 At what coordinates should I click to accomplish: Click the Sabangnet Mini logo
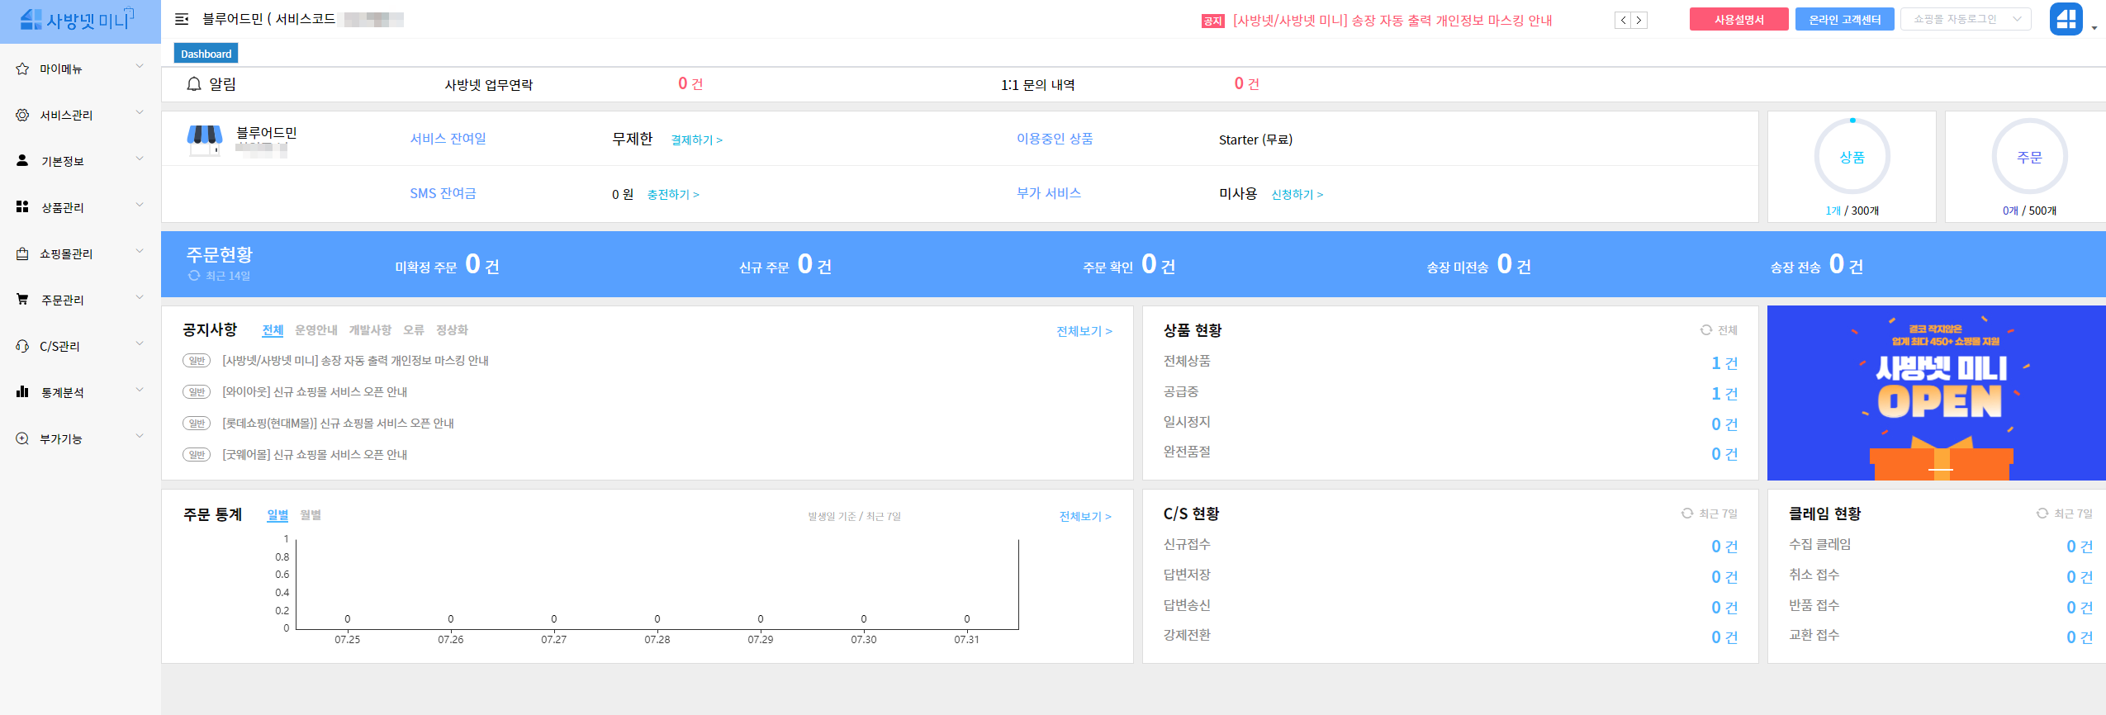[78, 20]
